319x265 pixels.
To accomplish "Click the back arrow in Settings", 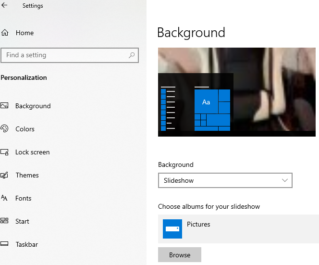I will click(x=4, y=5).
